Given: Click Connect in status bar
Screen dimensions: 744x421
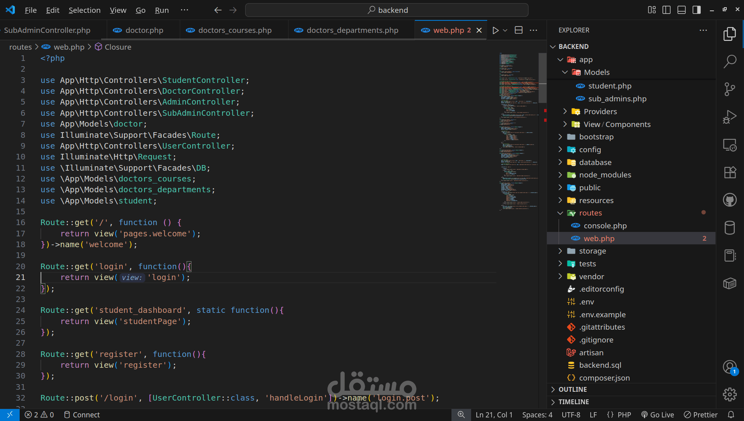Looking at the screenshot, I should click(x=82, y=415).
